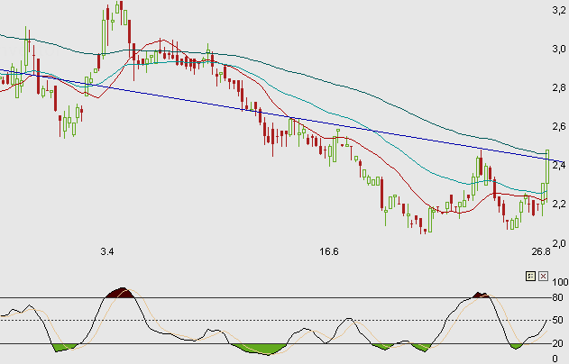Click the 50 midline scale label

[559, 320]
